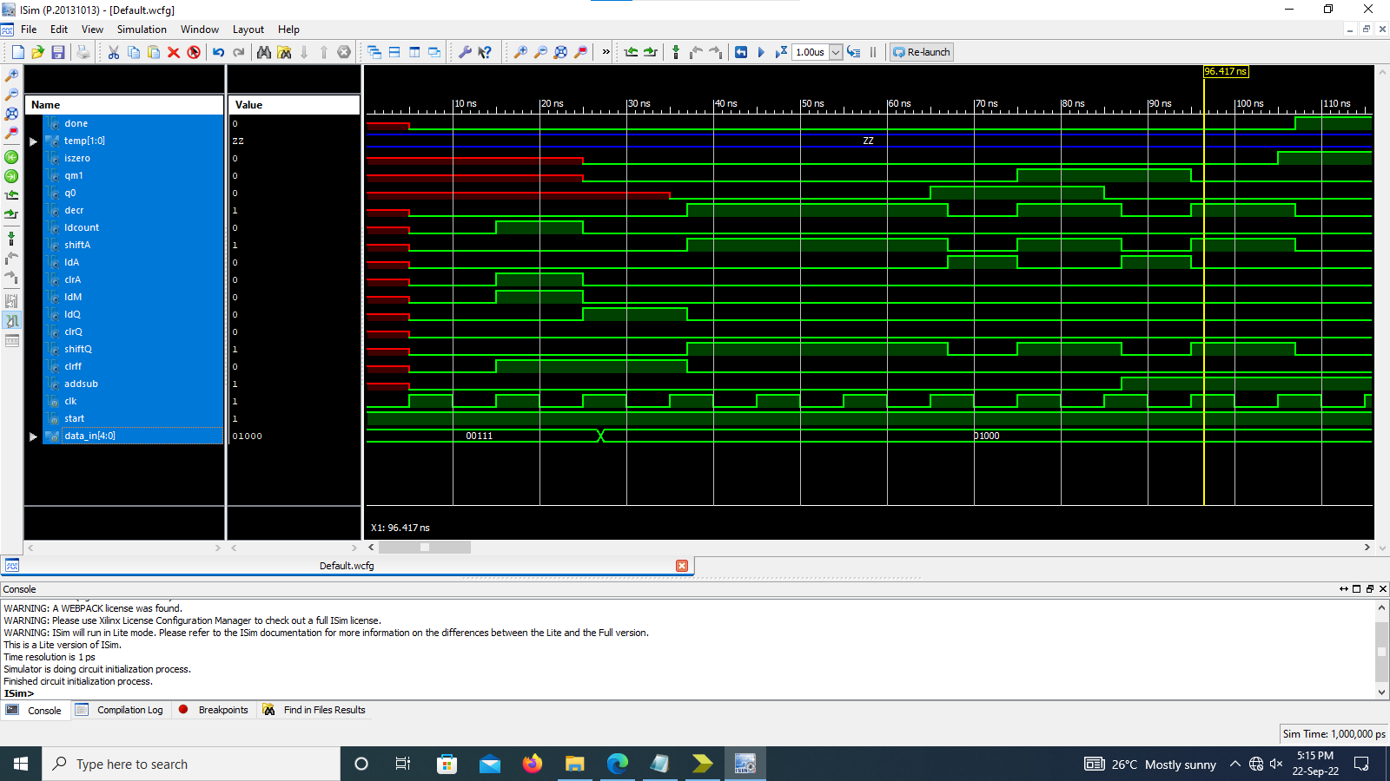Toggle the Snap to Transition mode

pos(676,52)
